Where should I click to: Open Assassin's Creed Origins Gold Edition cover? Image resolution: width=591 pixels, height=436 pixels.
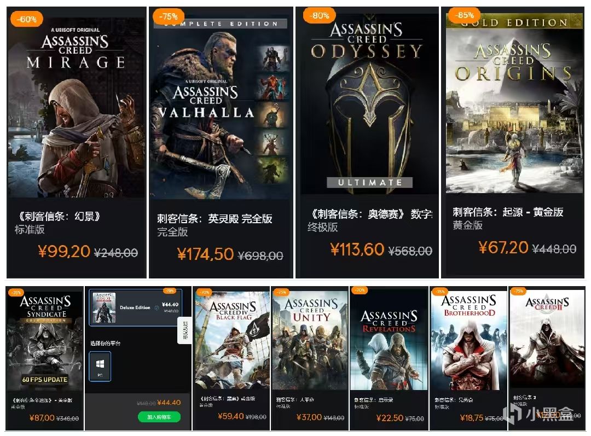(514, 103)
